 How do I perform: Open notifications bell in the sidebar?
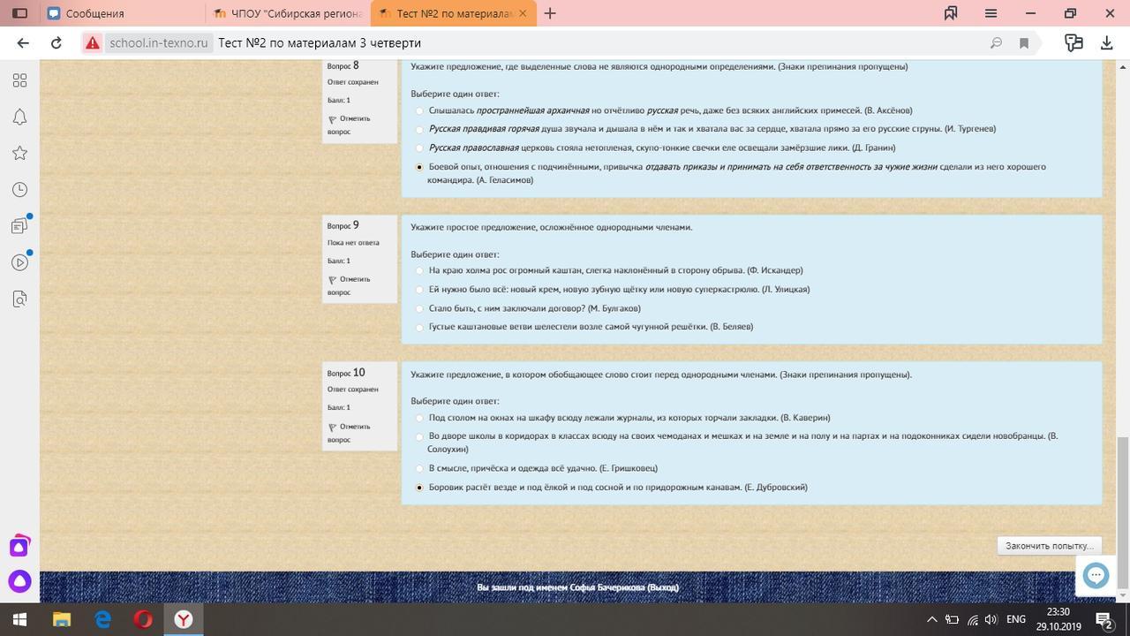[x=19, y=117]
